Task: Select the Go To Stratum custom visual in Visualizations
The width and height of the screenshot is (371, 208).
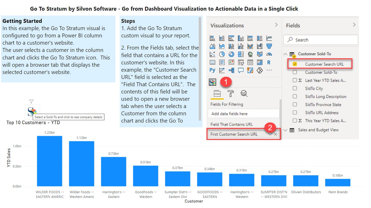Action: click(x=212, y=82)
